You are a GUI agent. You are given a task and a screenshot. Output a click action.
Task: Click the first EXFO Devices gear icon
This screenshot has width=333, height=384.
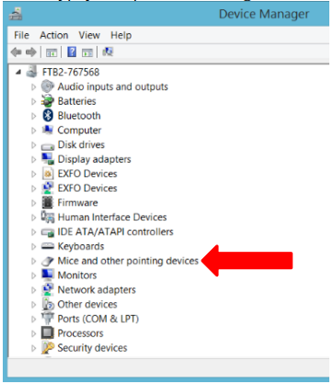(x=48, y=174)
